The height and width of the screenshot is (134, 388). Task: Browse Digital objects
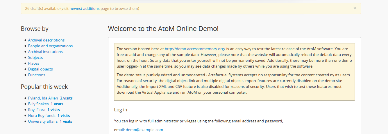tap(40, 69)
